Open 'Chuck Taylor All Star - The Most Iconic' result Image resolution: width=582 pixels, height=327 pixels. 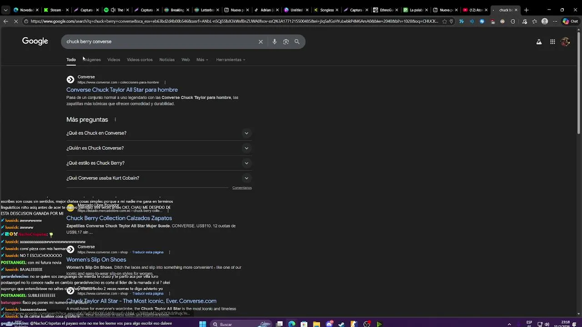coord(141,301)
